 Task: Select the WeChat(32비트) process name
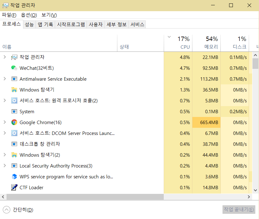point(37,68)
